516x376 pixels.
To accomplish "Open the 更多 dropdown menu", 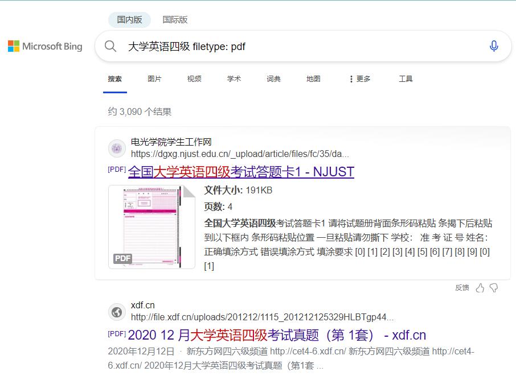I will tap(360, 79).
